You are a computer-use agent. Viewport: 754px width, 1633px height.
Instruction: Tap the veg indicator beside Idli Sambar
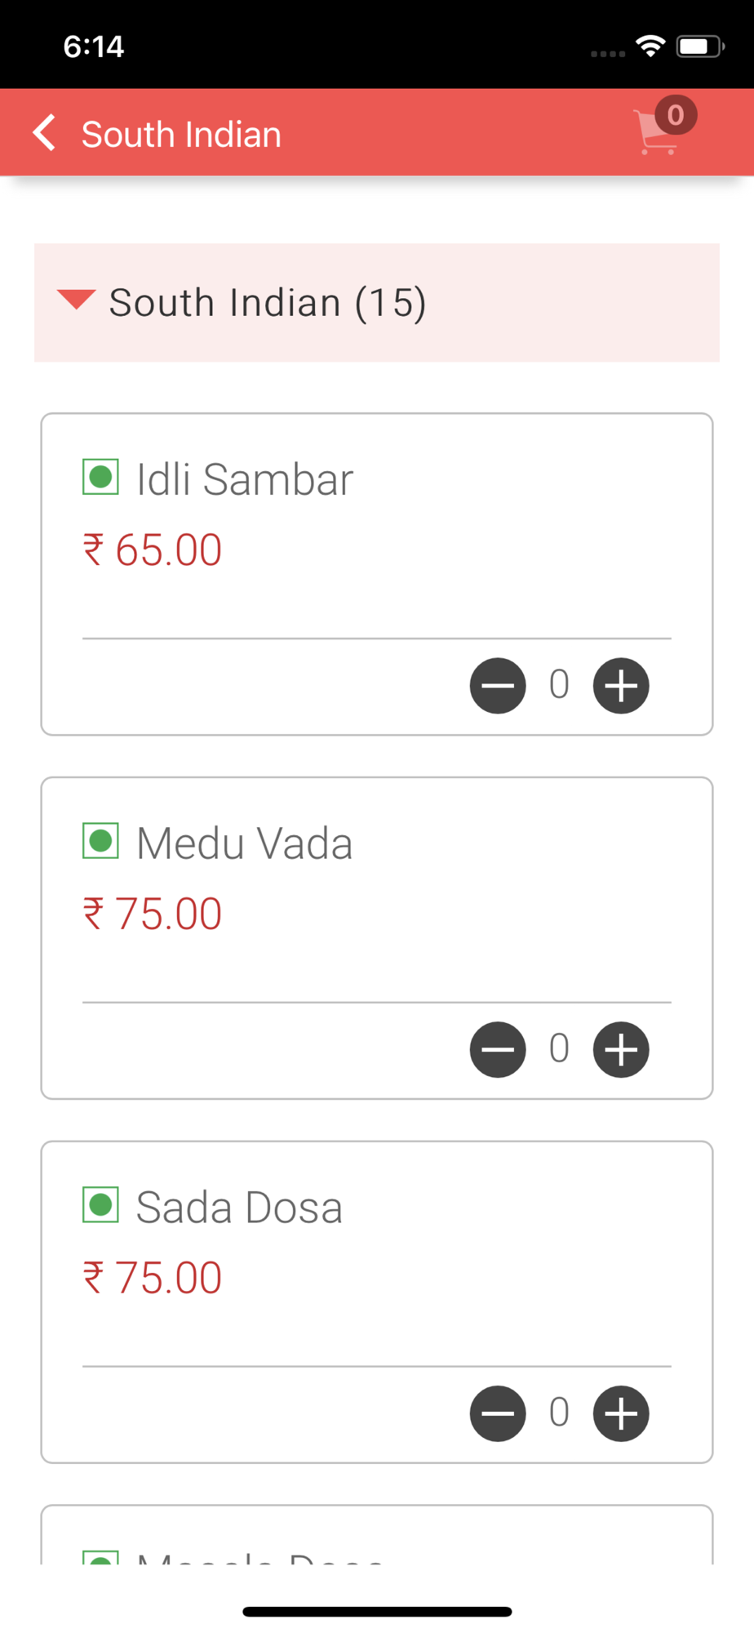coord(100,477)
